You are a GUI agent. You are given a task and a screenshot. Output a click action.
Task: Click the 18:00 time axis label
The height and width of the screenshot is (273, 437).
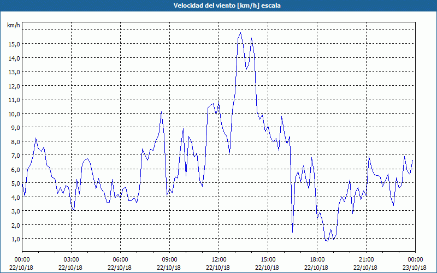[317, 260]
